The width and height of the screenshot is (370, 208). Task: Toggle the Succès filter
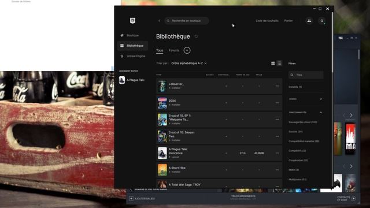click(295, 132)
